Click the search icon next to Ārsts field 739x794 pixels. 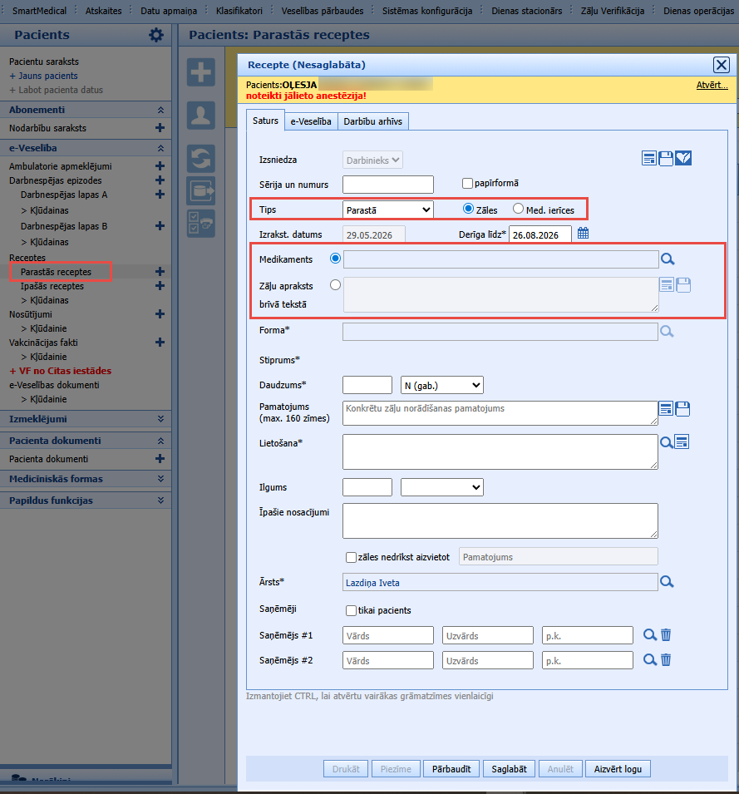(667, 582)
